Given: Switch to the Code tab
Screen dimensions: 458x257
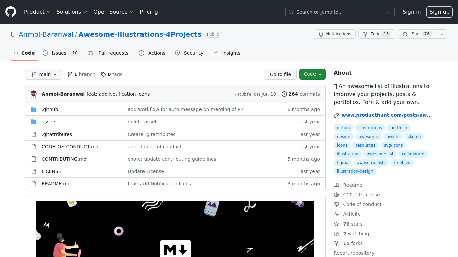Looking at the screenshot, I should (24, 53).
